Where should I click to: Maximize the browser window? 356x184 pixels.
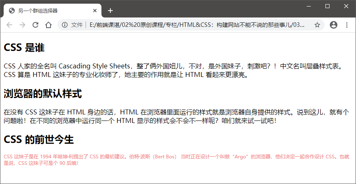tap(327, 7)
